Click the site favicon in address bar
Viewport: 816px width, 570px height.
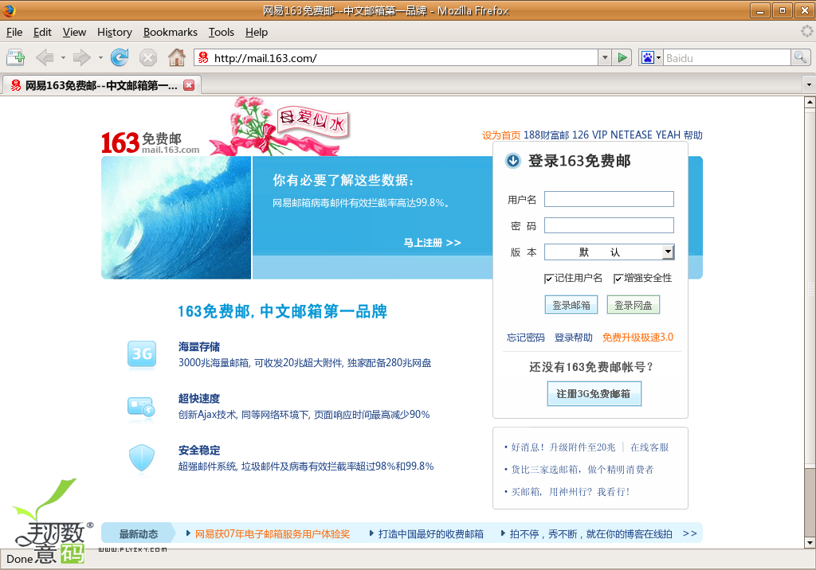coord(203,58)
